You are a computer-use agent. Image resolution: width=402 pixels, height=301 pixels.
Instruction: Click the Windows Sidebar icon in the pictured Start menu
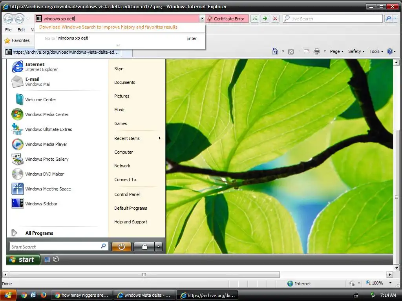point(18,203)
